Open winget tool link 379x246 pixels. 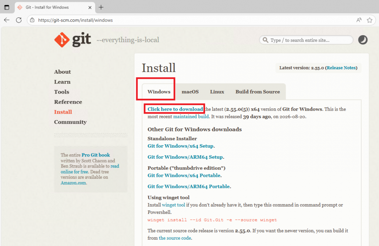coord(174,205)
